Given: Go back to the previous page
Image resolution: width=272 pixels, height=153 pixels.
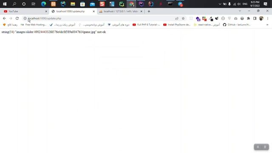Looking at the screenshot, I should pyautogui.click(x=4, y=18).
